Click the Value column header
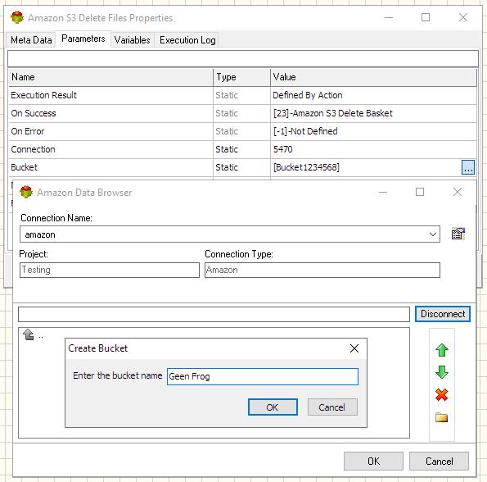Image resolution: width=487 pixels, height=482 pixels. [x=373, y=77]
